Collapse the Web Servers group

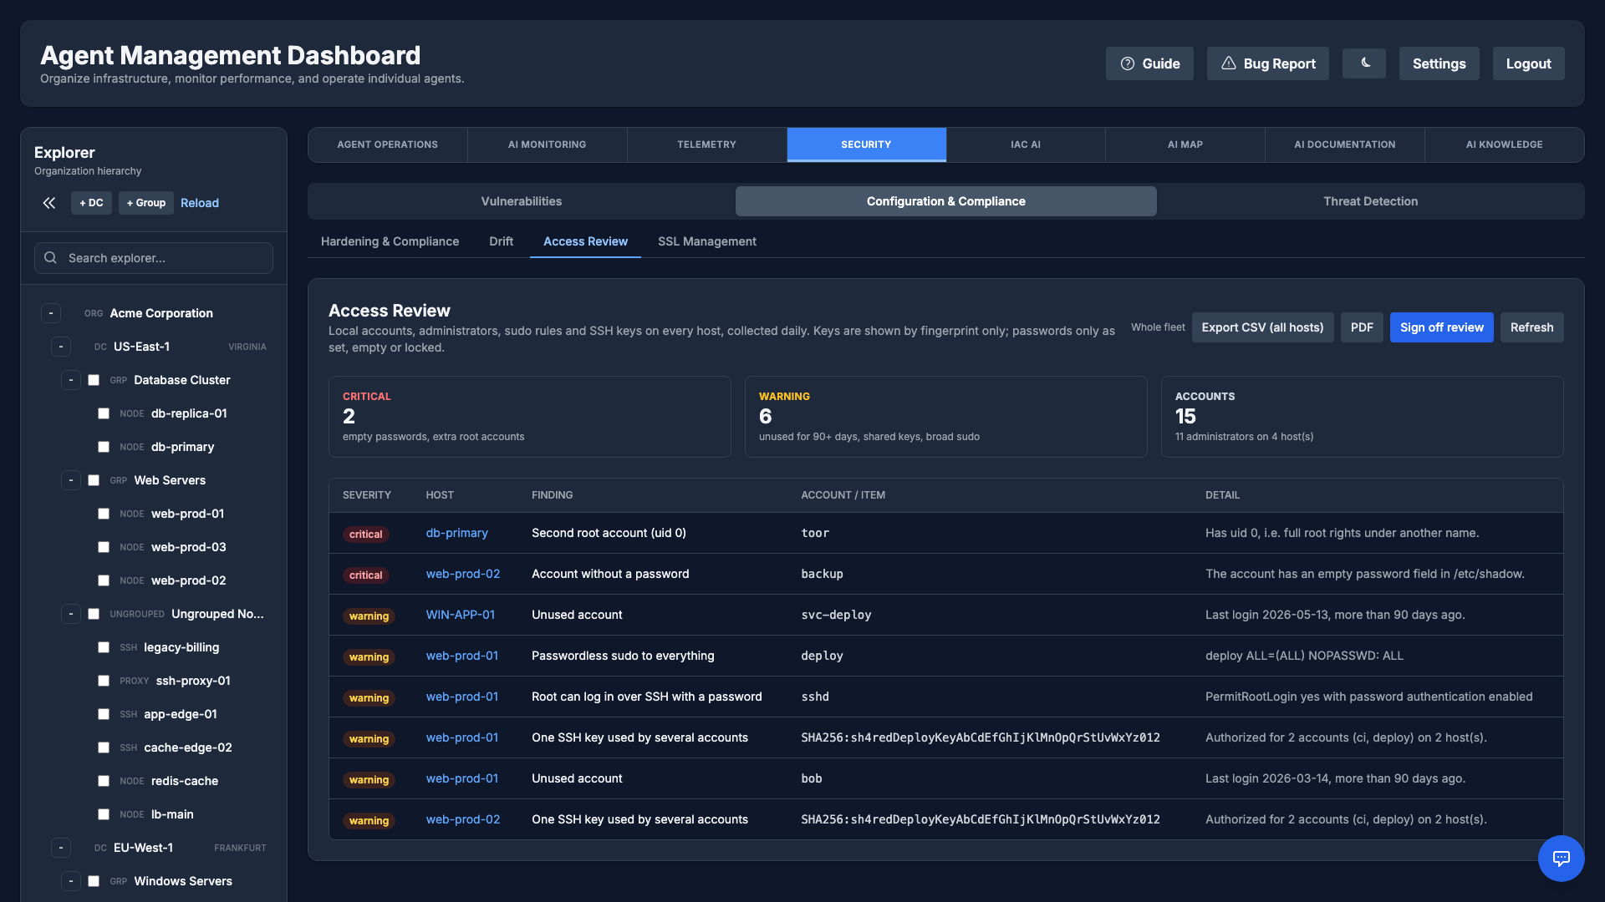pos(71,480)
